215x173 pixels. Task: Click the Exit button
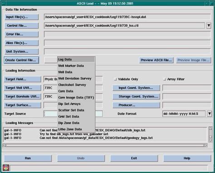(x=134, y=158)
